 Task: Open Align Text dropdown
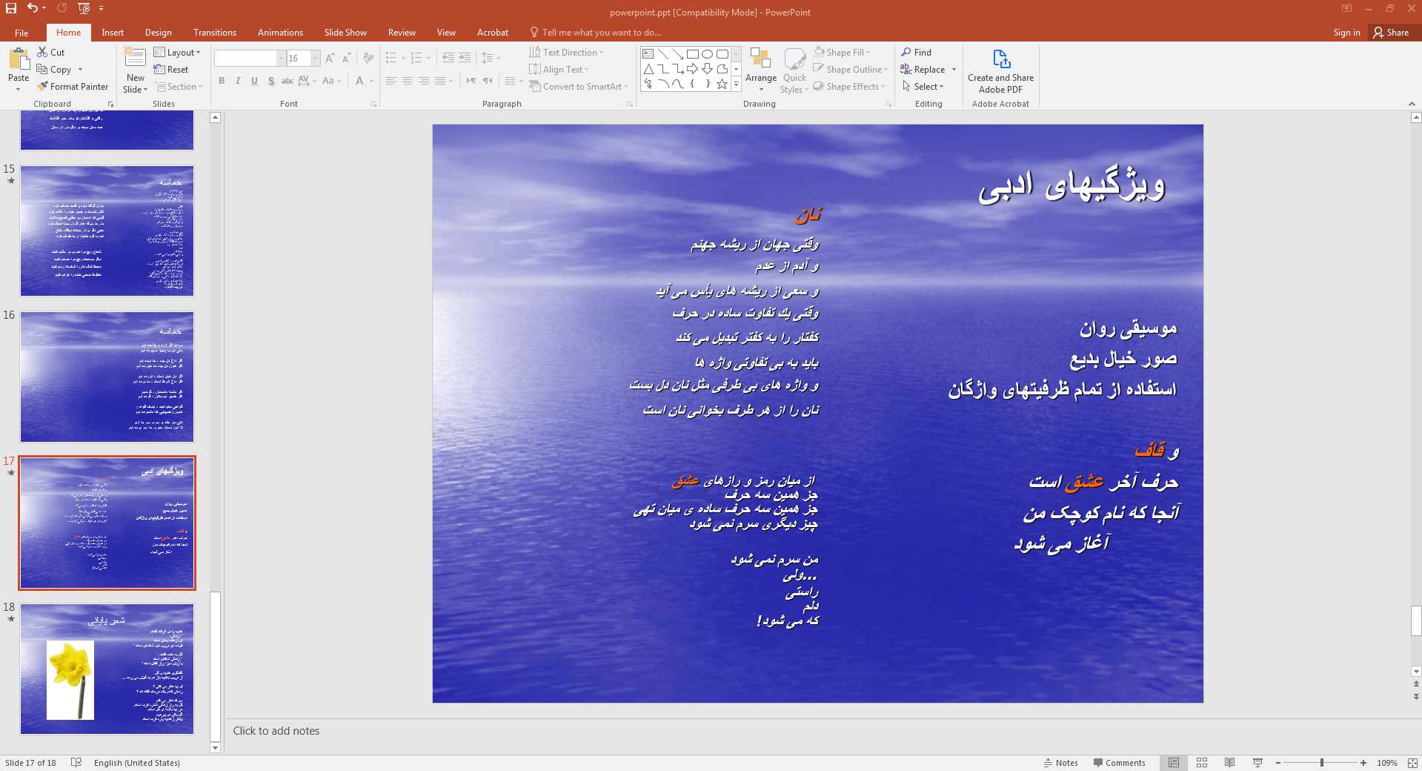559,69
